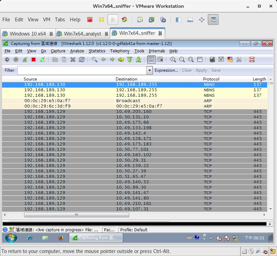Open Wireshark Telephony menu

120,51
